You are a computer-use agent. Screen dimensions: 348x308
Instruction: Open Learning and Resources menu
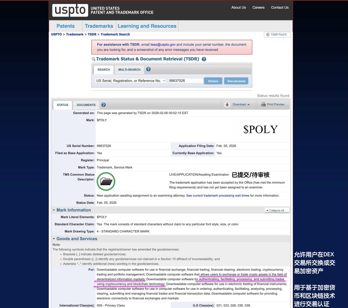pyautogui.click(x=147, y=26)
